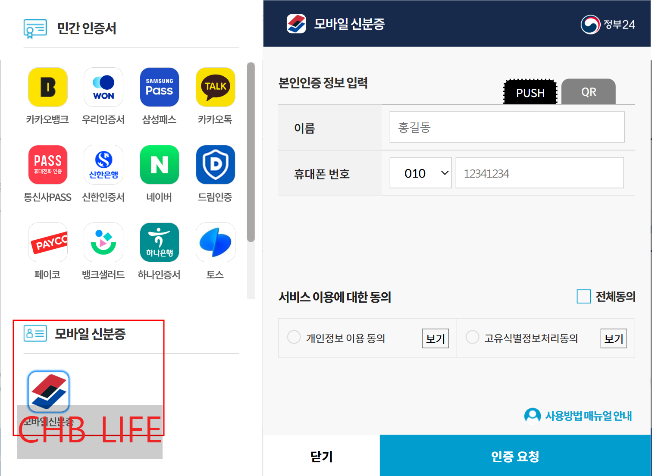This screenshot has width=652, height=476.
Task: Select the Naver (네이버) certificate icon
Action: point(160,165)
